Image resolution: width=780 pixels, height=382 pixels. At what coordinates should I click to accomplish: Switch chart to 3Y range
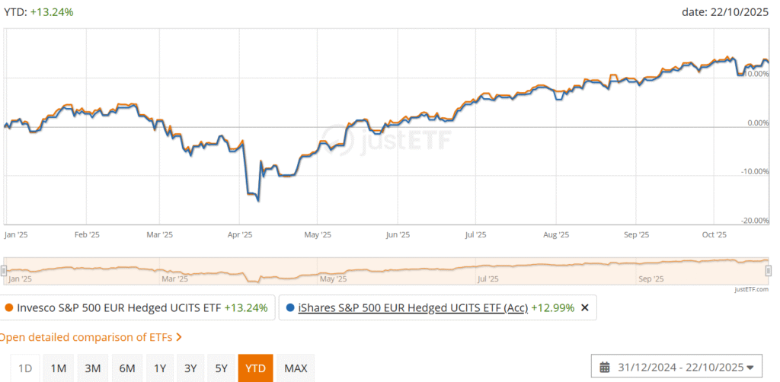tap(190, 368)
